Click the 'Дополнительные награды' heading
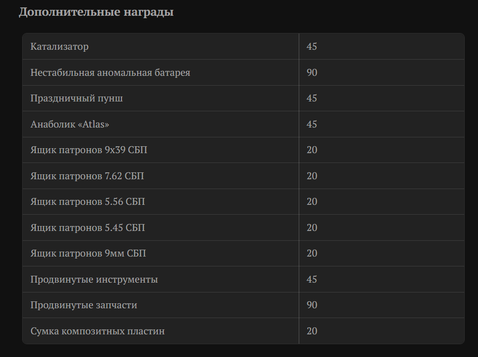 pos(96,12)
